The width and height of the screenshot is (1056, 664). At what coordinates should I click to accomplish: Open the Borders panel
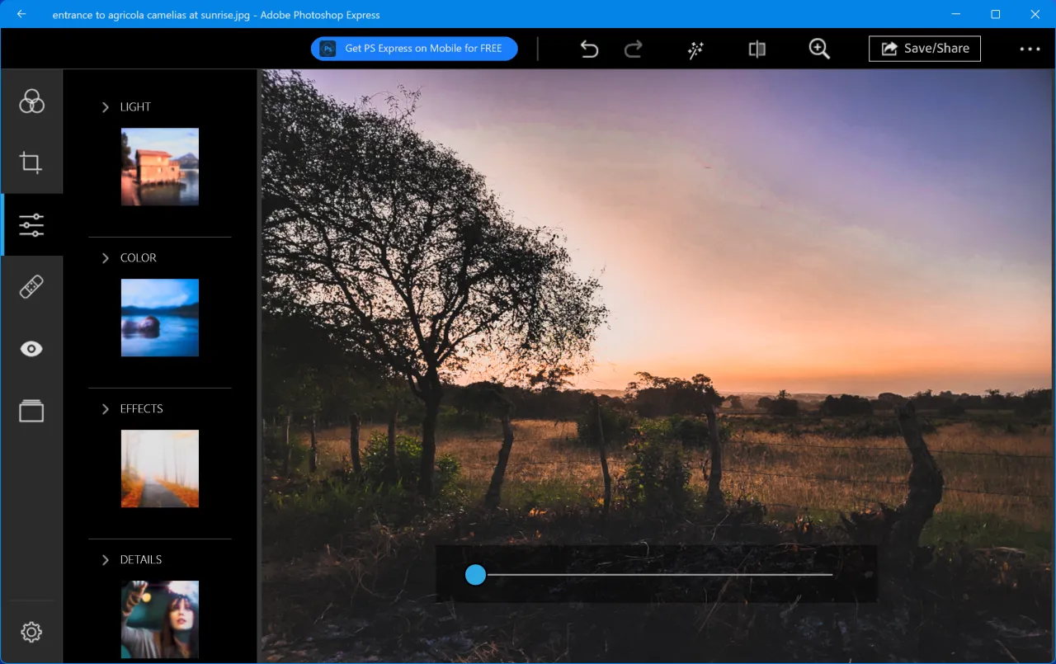tap(31, 410)
